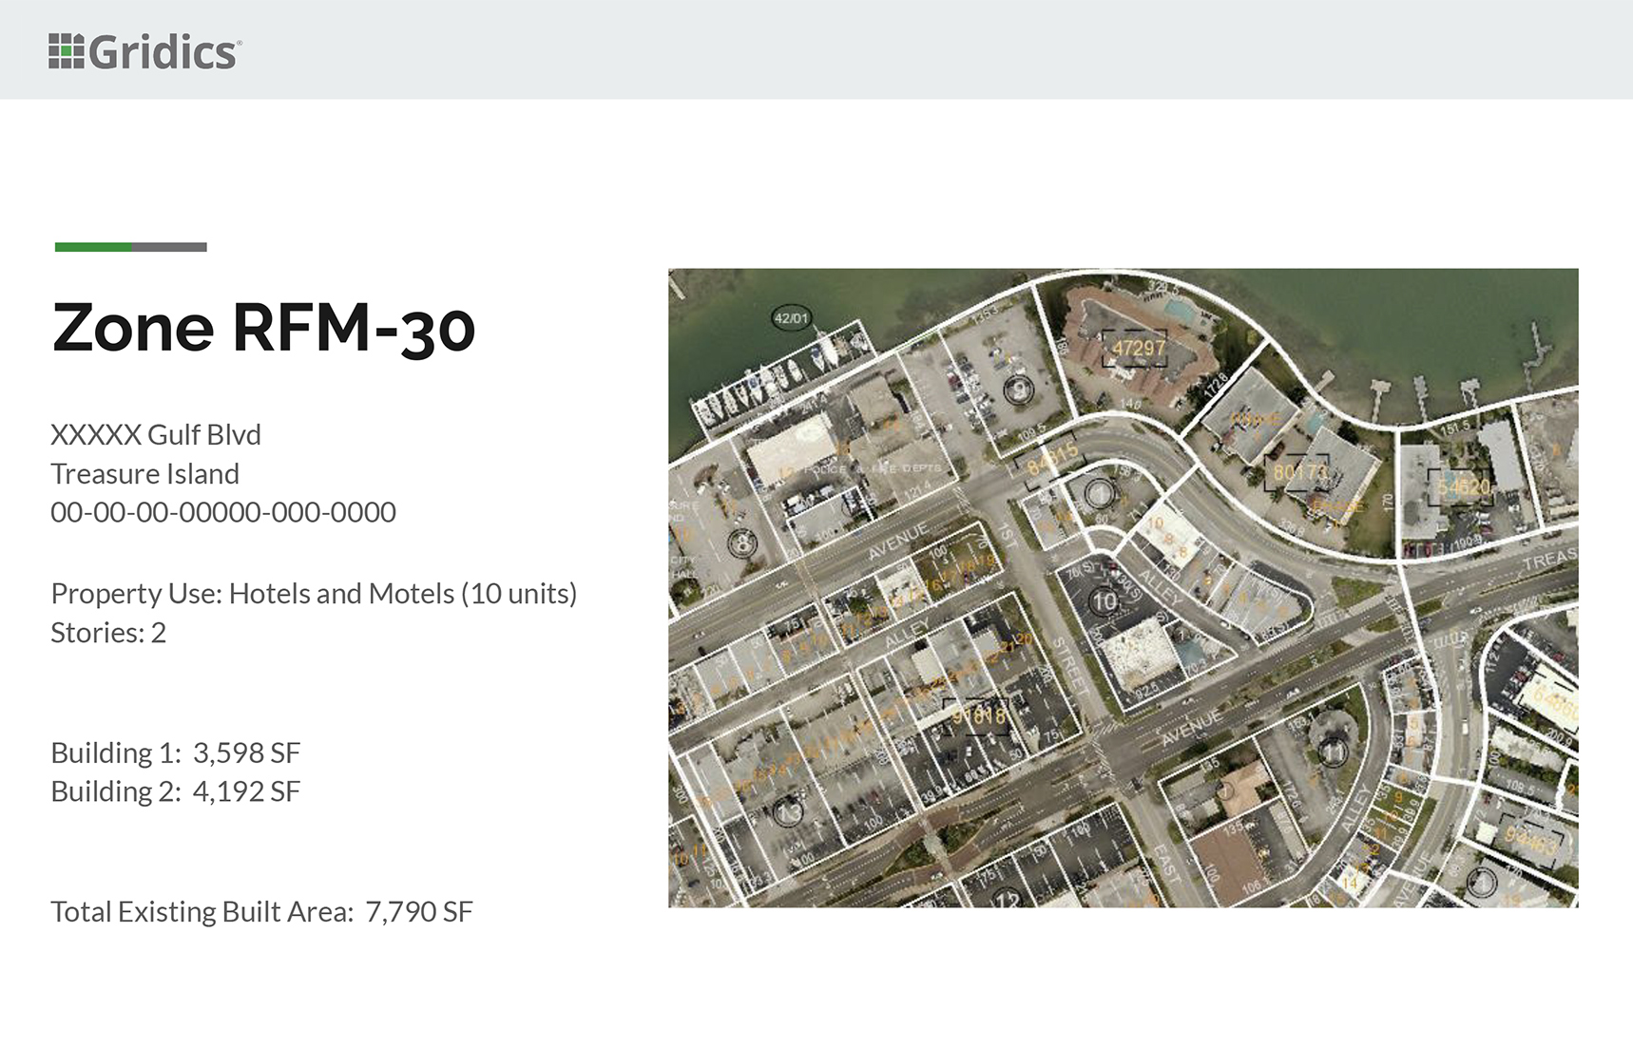Click parcel label 54520 on the map
The width and height of the screenshot is (1633, 1047).
tap(1464, 487)
